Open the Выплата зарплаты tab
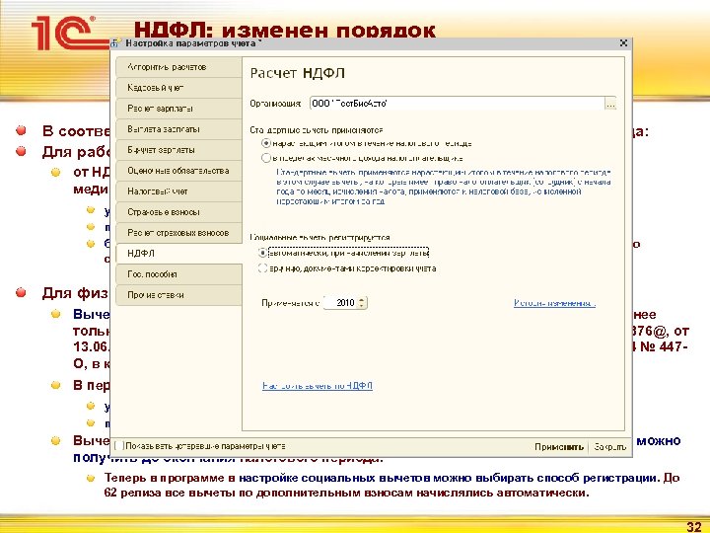This screenshot has height=533, width=710. (x=178, y=129)
